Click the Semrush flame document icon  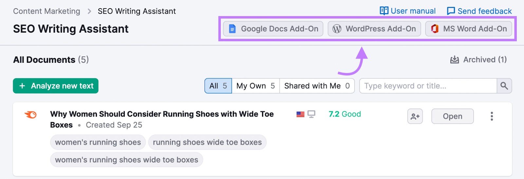(30, 115)
